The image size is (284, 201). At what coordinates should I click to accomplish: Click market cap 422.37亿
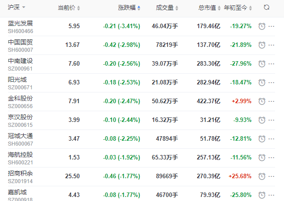[x=209, y=101]
